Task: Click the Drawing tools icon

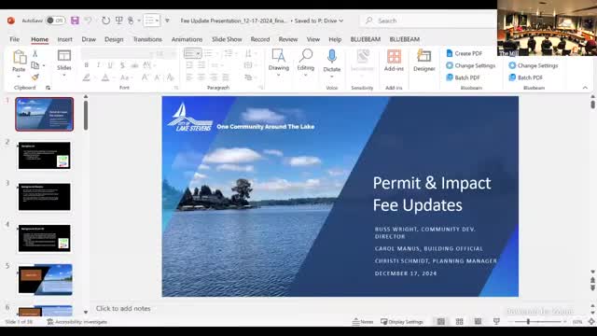Action: pos(279,56)
